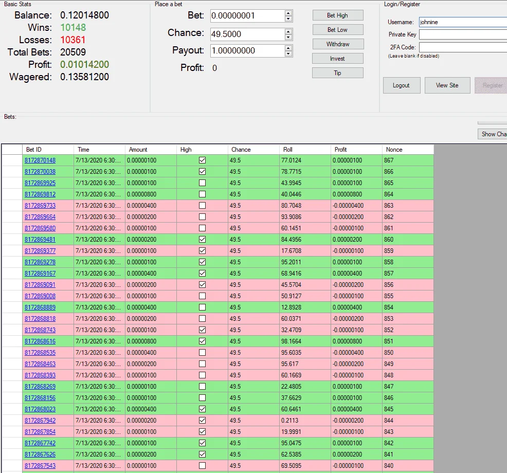Click the Username field containing johnine
This screenshot has width=507, height=473.
click(463, 22)
